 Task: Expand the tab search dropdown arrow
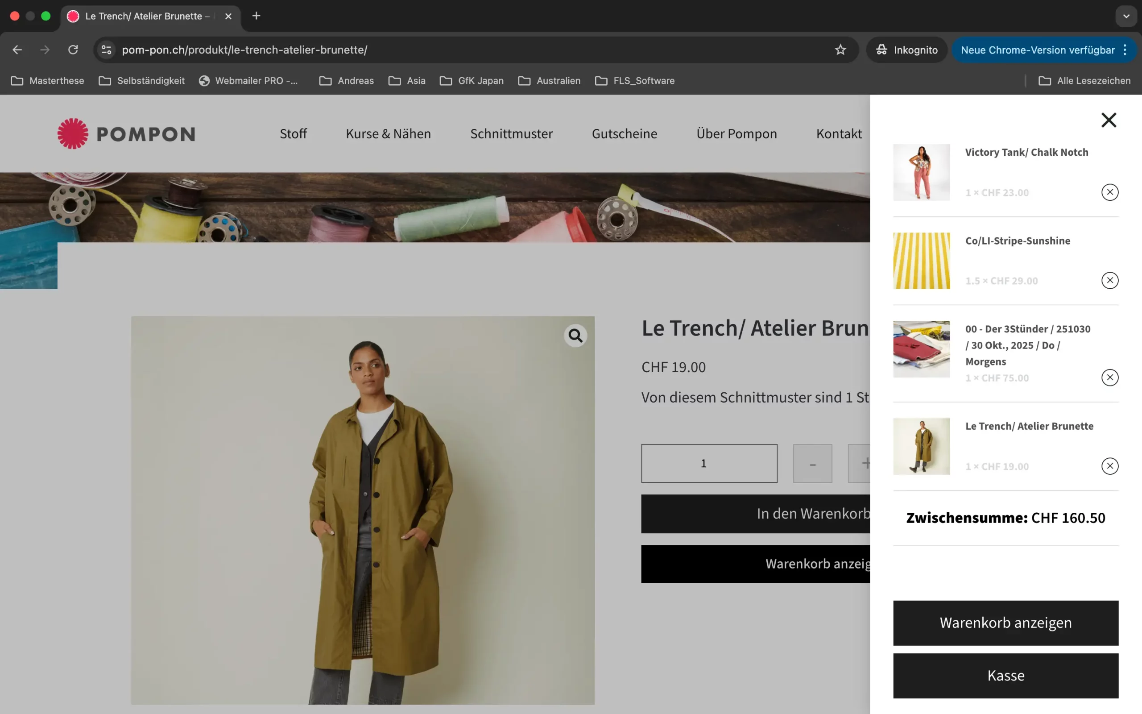pyautogui.click(x=1126, y=16)
